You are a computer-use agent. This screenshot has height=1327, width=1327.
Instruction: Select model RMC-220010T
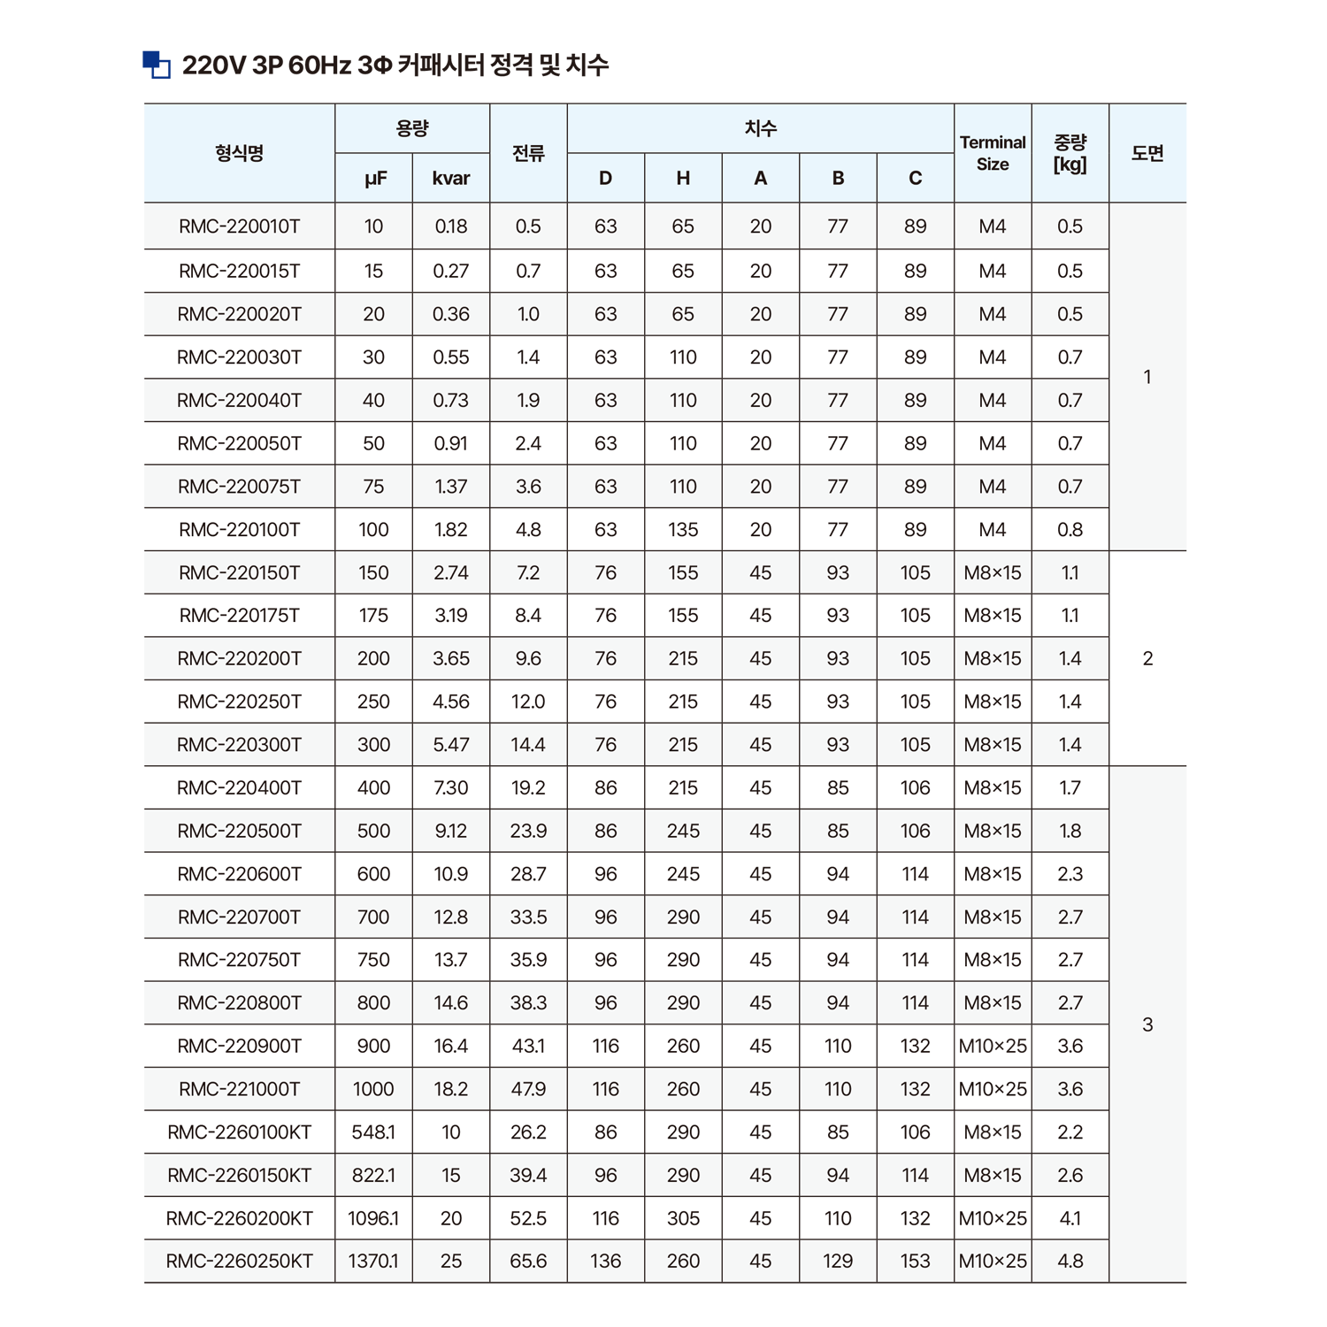[240, 226]
